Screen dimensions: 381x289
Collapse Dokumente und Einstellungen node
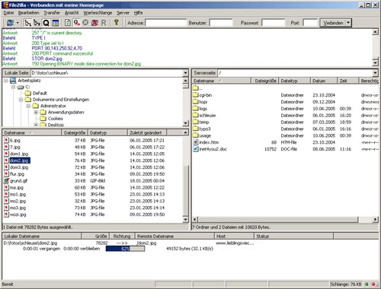coord(21,100)
